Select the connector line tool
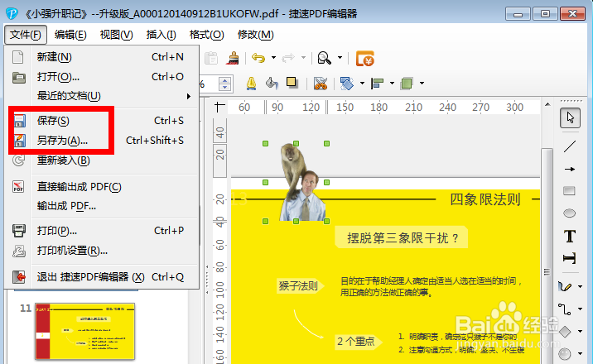The width and height of the screenshot is (593, 364). 565,309
